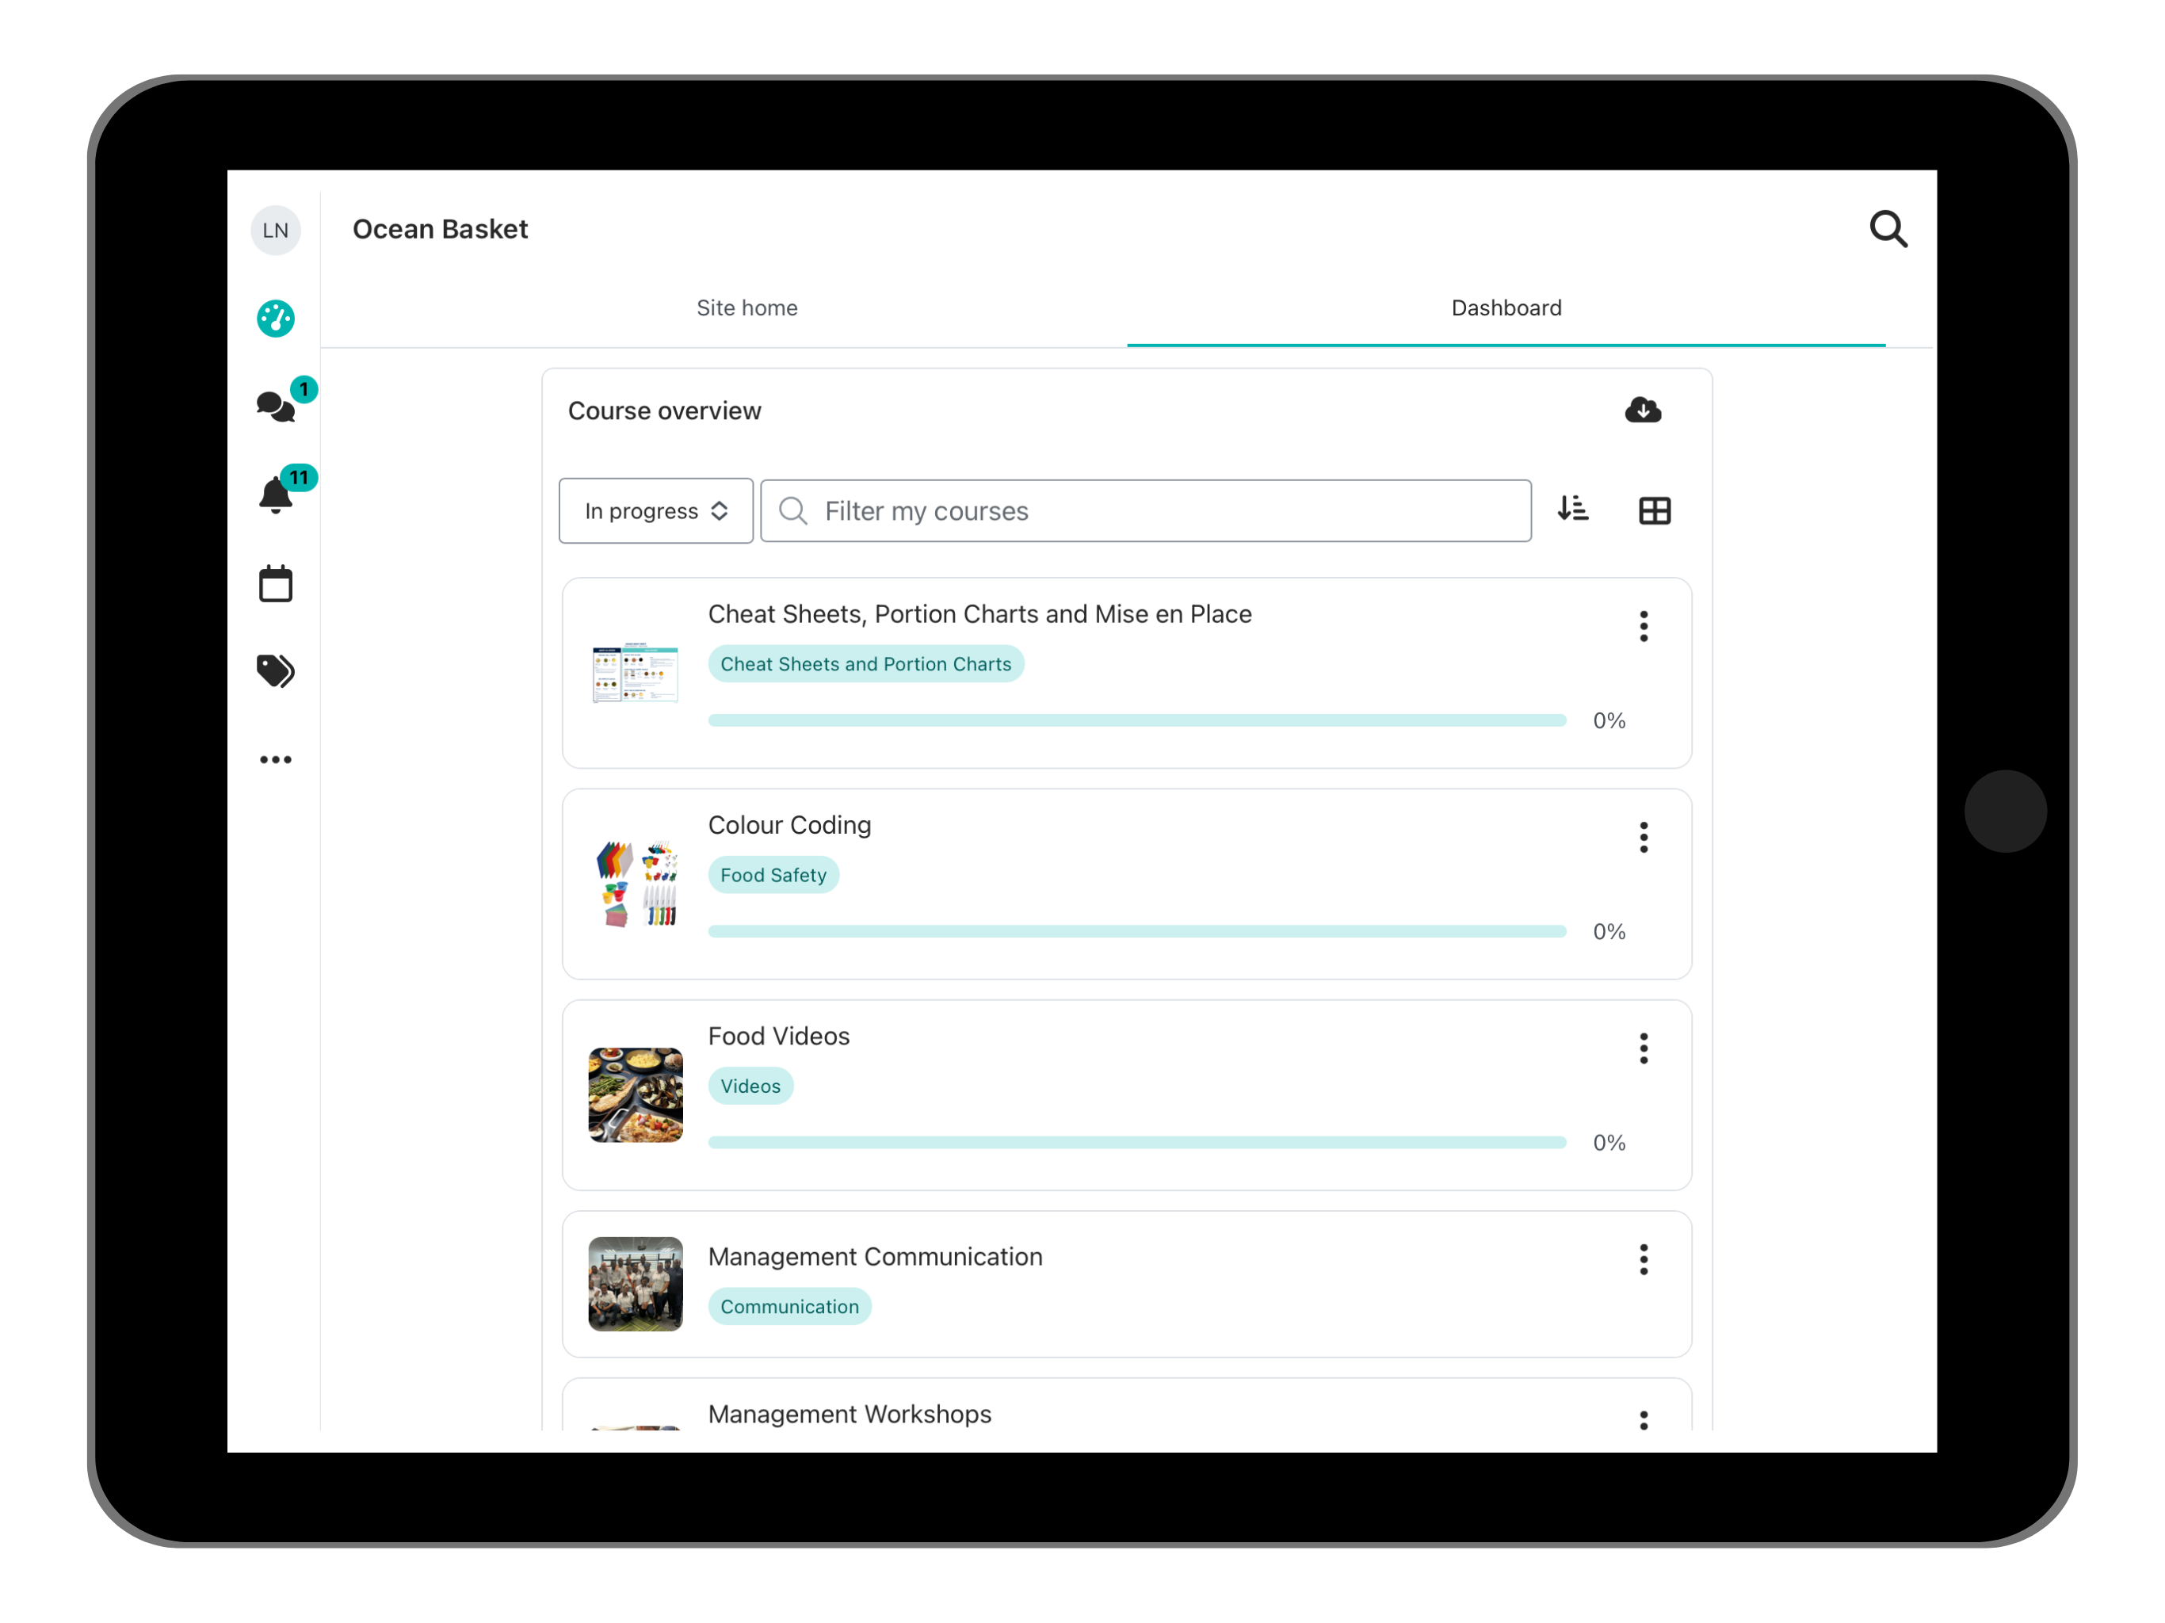Open the LN user profile avatar

pos(275,230)
